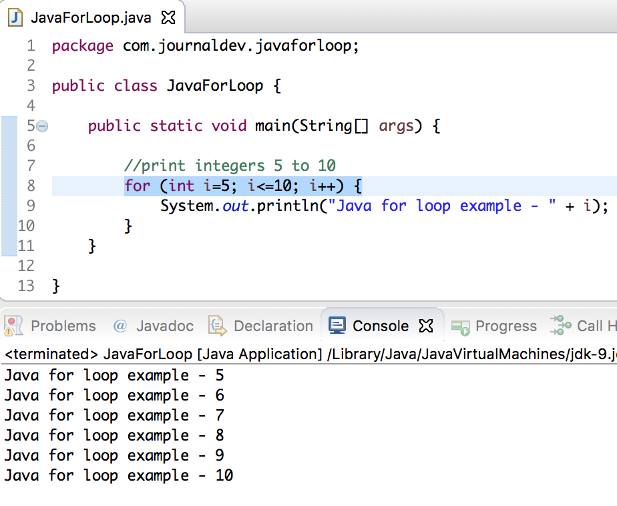Click the Progress view icon
Viewport: 617px width, 506px height.
click(x=460, y=327)
